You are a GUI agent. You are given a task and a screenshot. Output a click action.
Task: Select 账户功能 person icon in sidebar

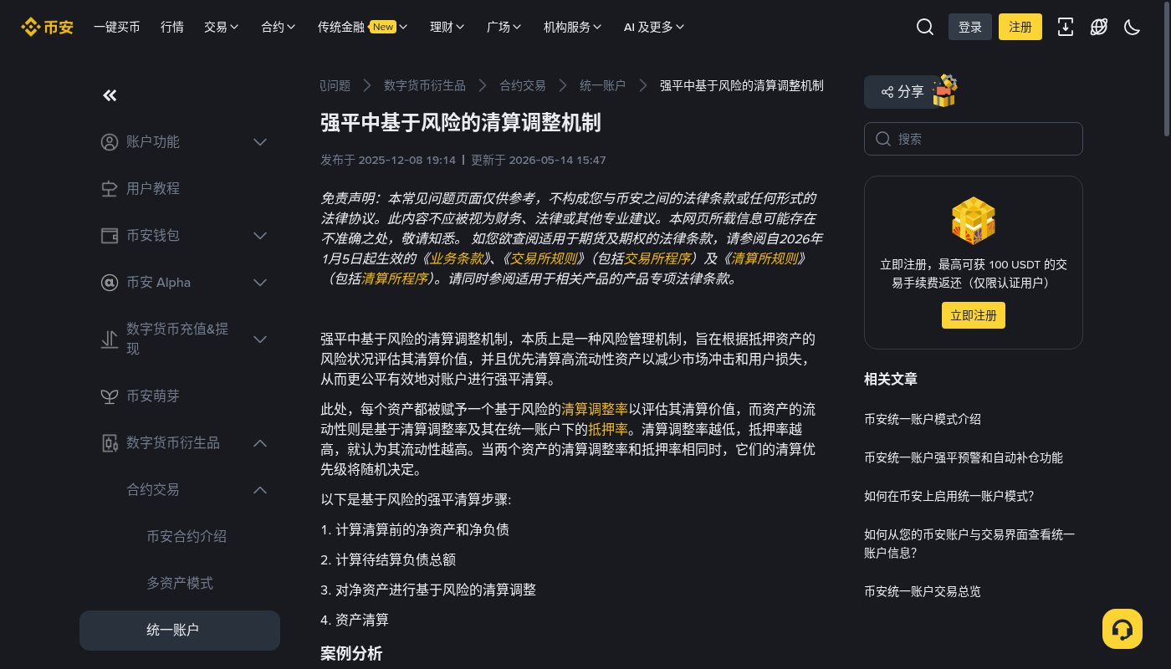click(x=110, y=142)
